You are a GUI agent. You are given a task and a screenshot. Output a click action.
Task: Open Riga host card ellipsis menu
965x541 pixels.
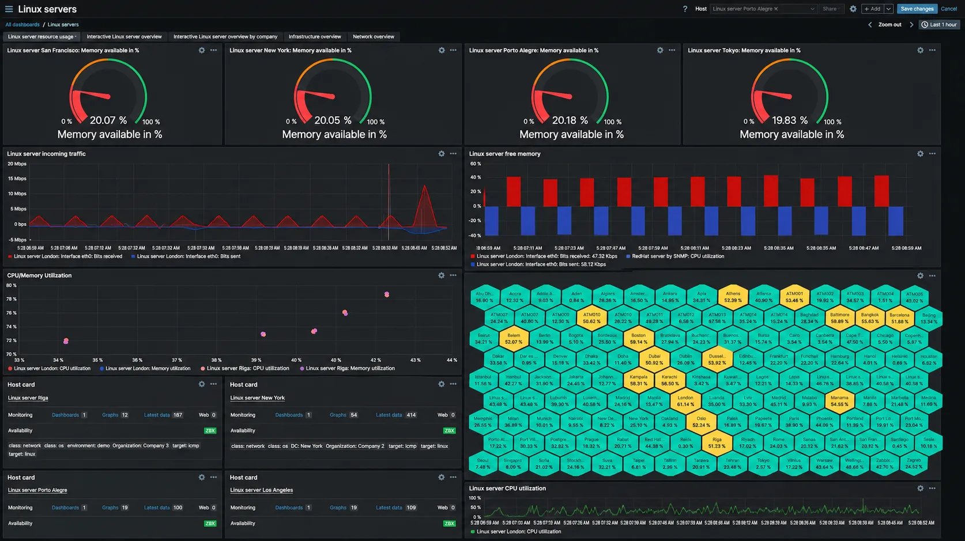click(x=214, y=384)
